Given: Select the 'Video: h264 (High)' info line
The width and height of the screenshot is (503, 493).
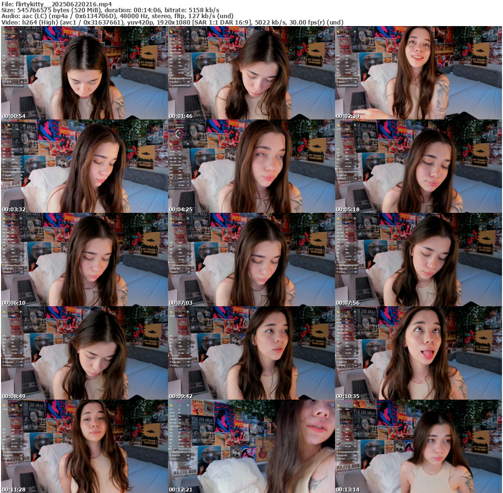Looking at the screenshot, I should point(172,23).
